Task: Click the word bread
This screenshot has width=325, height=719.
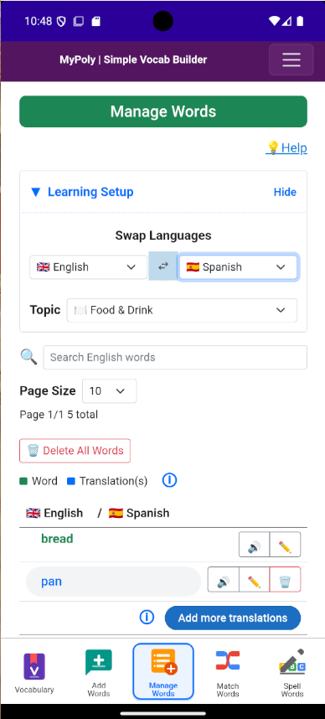Action: pyautogui.click(x=57, y=538)
